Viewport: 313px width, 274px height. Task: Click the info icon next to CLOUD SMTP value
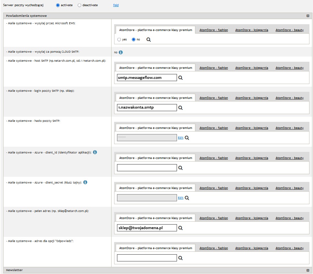(x=121, y=52)
